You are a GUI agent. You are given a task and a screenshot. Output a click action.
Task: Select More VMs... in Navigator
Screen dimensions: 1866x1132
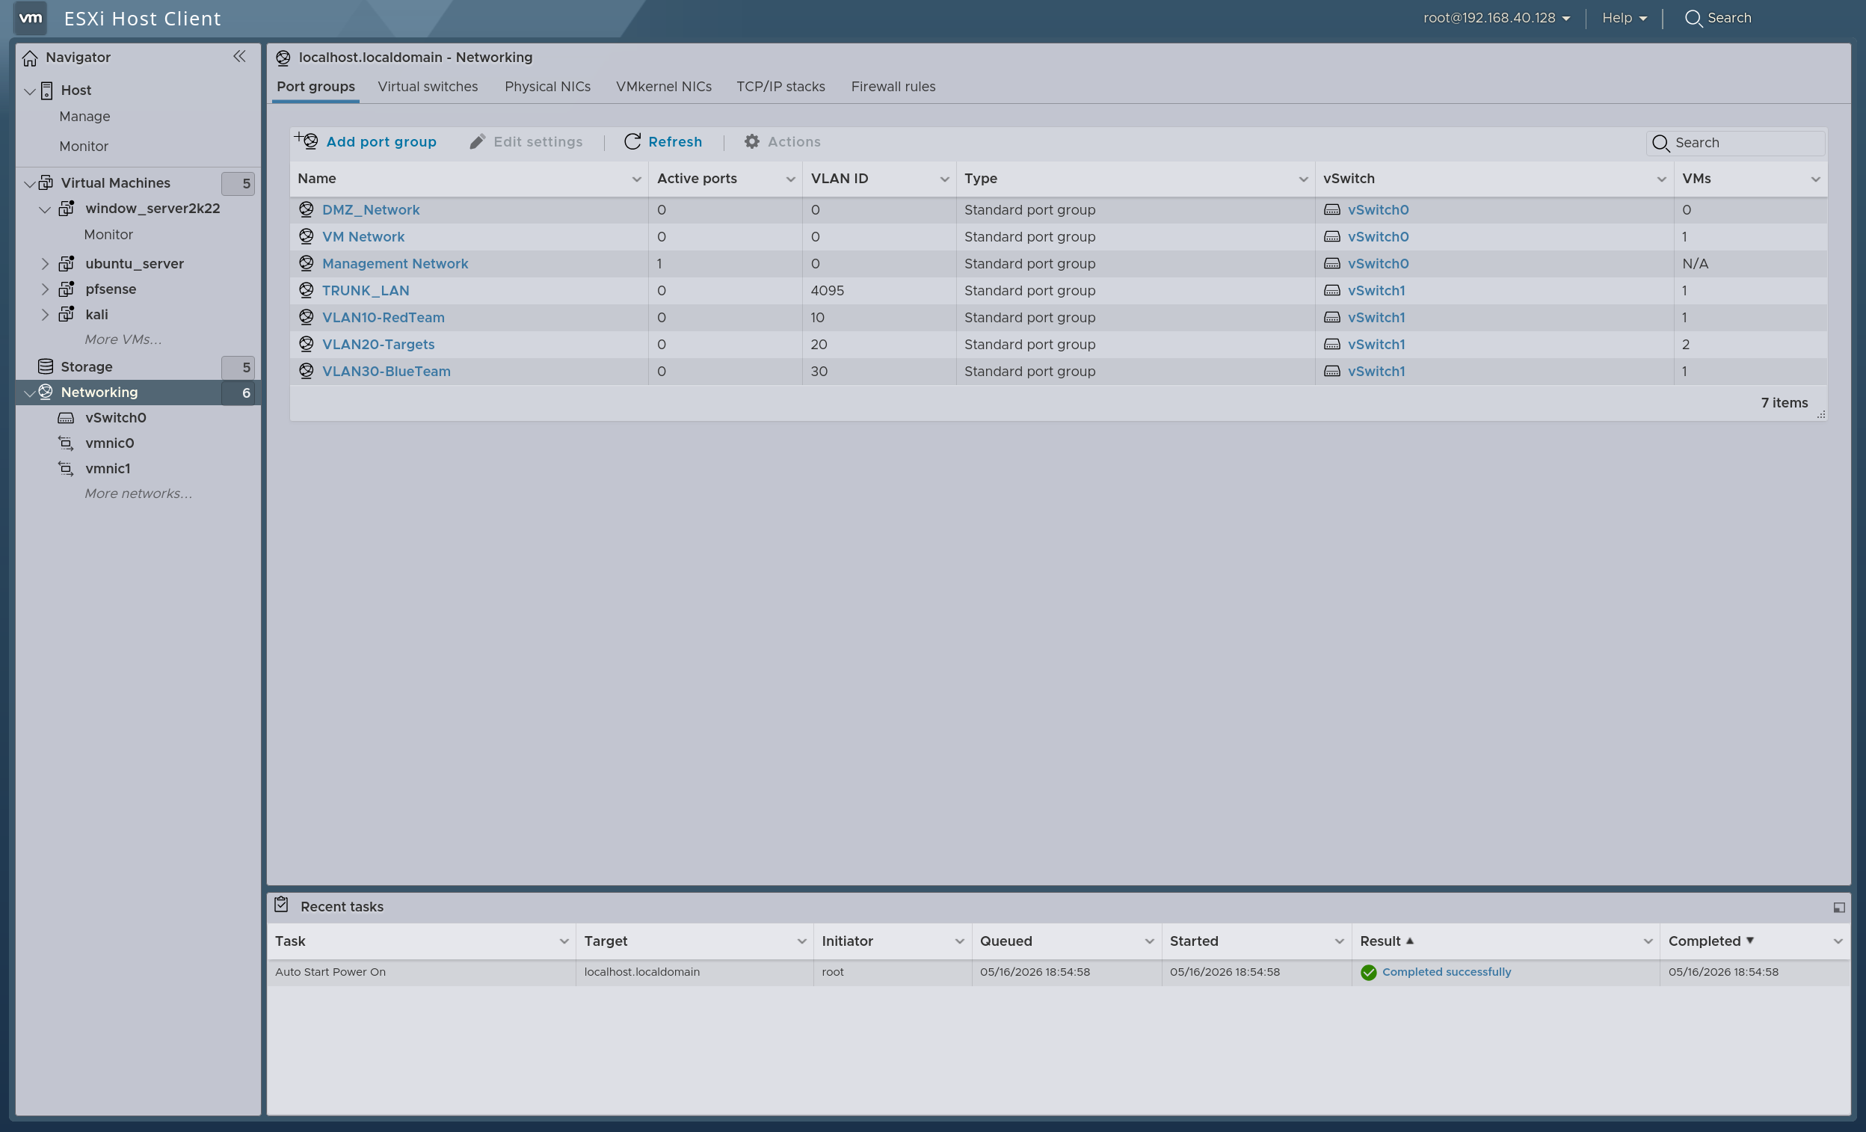click(123, 339)
